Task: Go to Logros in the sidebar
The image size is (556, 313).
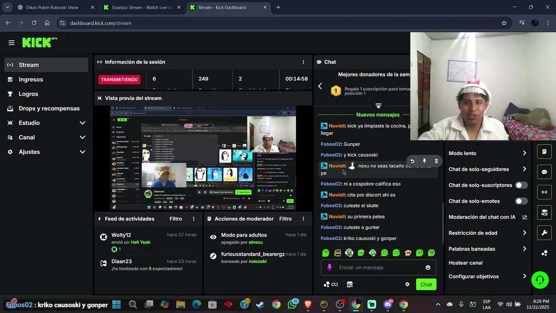Action: [x=46, y=94]
